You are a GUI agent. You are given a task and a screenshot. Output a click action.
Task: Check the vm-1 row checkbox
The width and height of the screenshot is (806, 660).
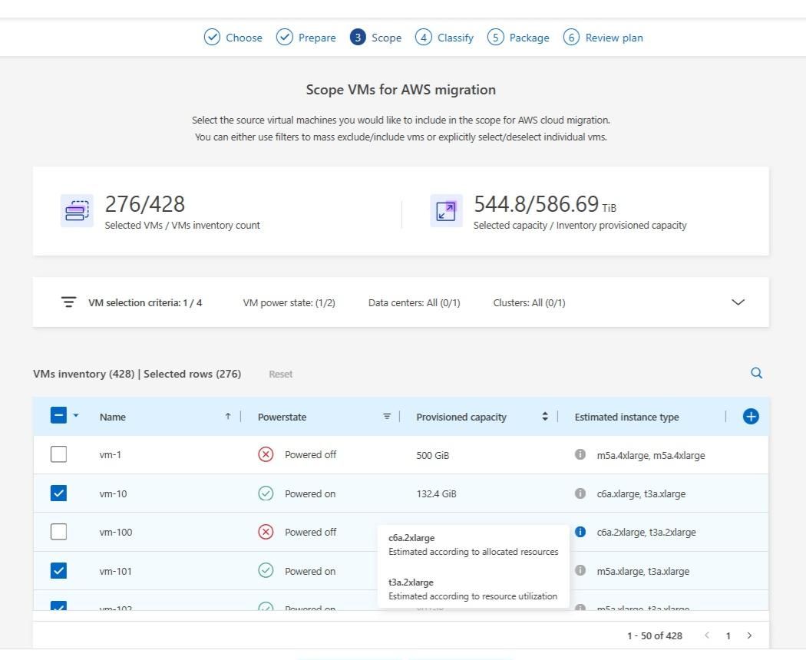[x=58, y=454]
